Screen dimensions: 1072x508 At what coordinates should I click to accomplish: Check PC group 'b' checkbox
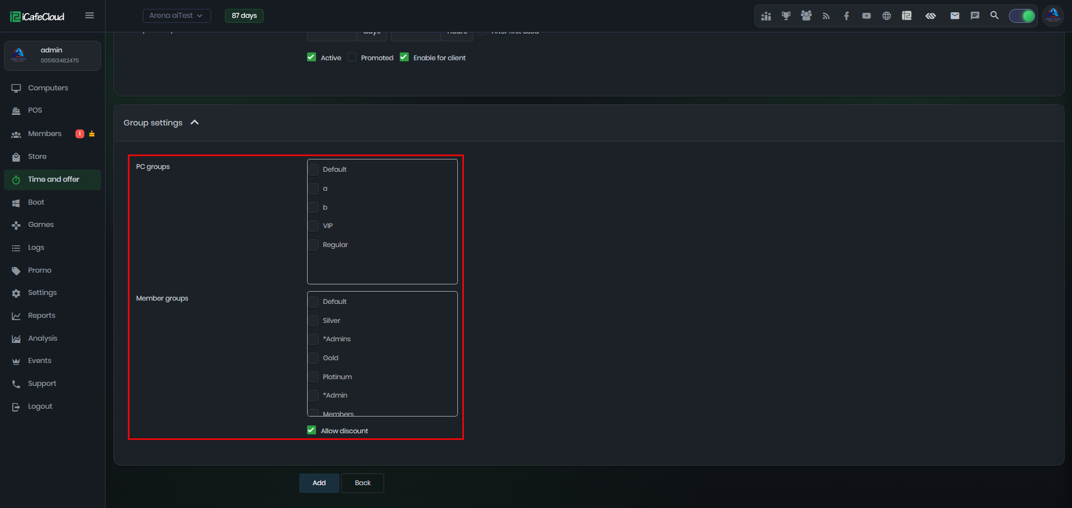(x=314, y=207)
